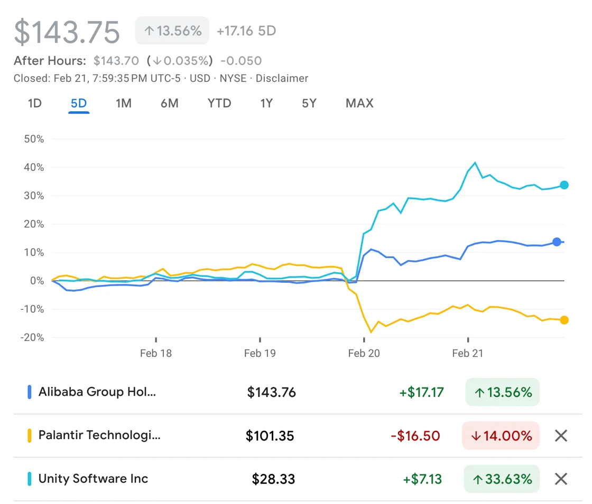Click the Unity price $28.33
592x504 pixels.
point(273,479)
